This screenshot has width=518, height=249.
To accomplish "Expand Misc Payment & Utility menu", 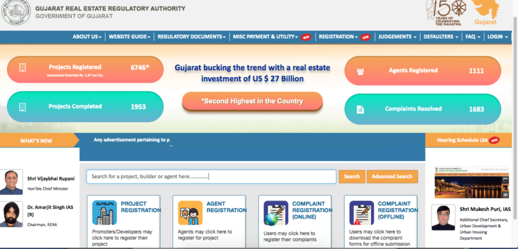I will click(x=265, y=37).
